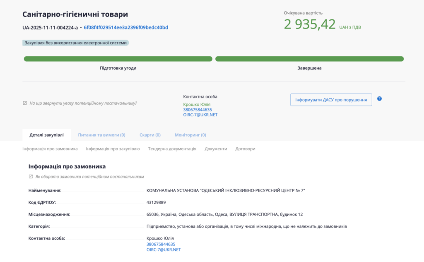Navigate to 'Договори' section
424x262 pixels.
pos(245,149)
